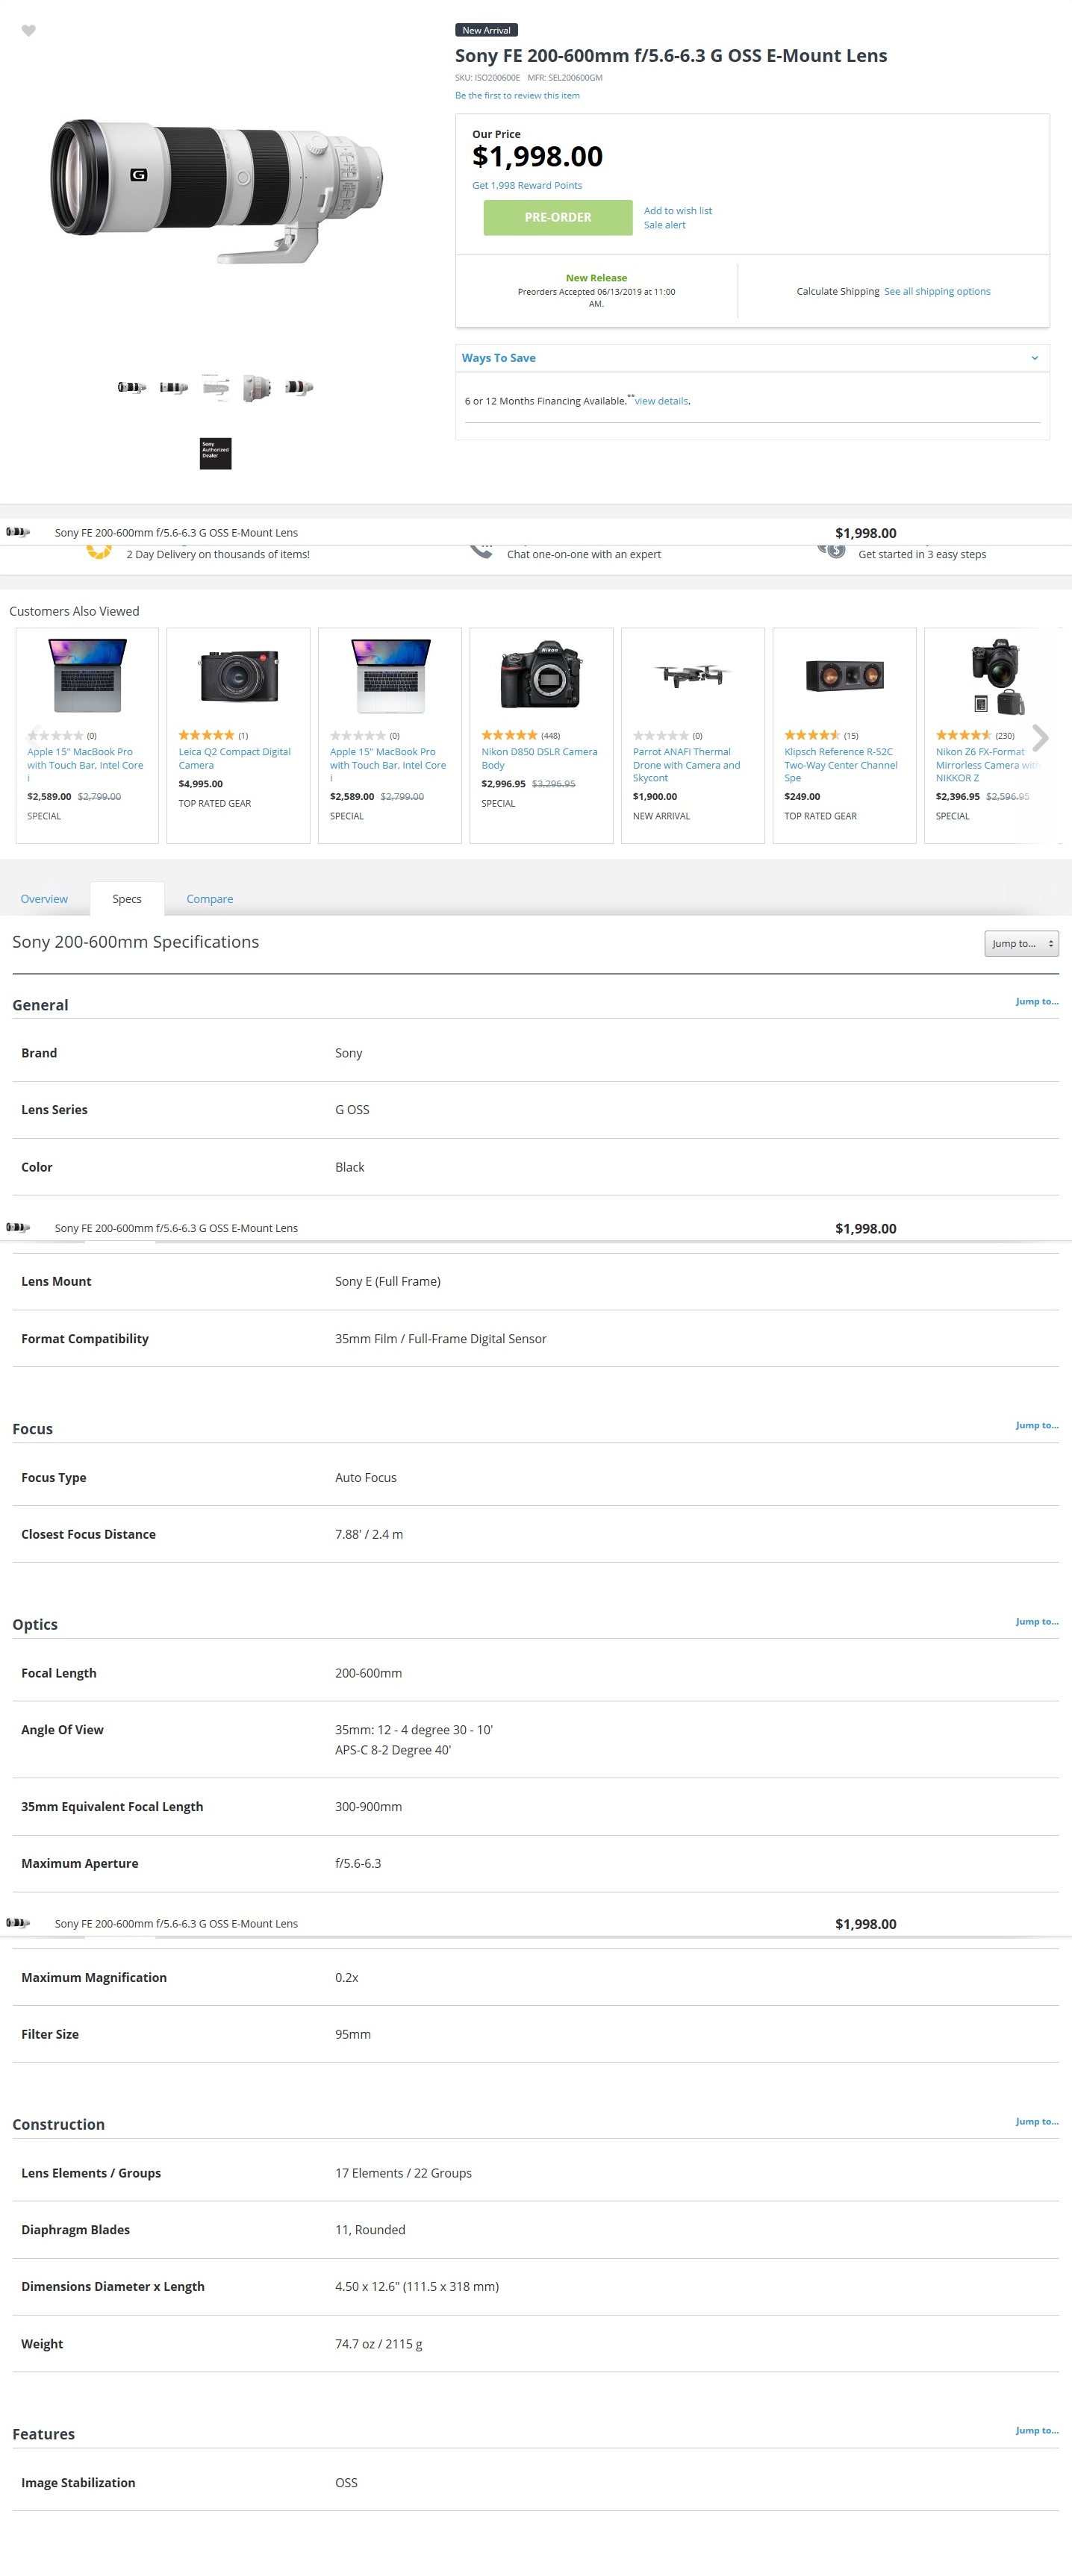Click Get started in 3 easy steps

click(922, 554)
